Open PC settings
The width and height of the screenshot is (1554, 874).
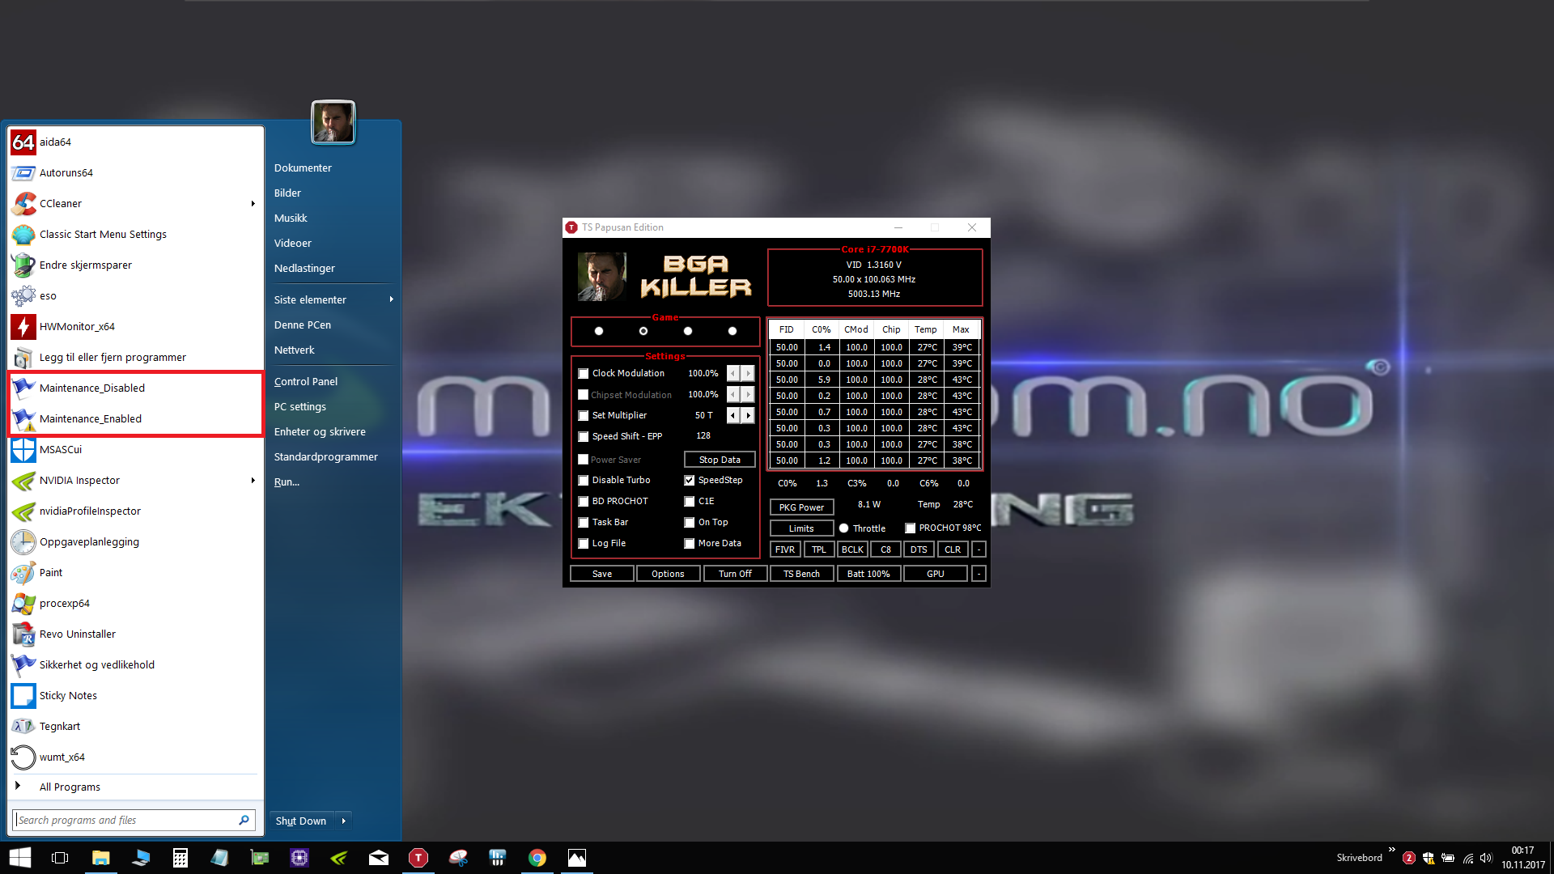tap(299, 406)
